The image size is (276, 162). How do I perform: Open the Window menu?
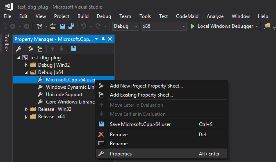point(241,16)
